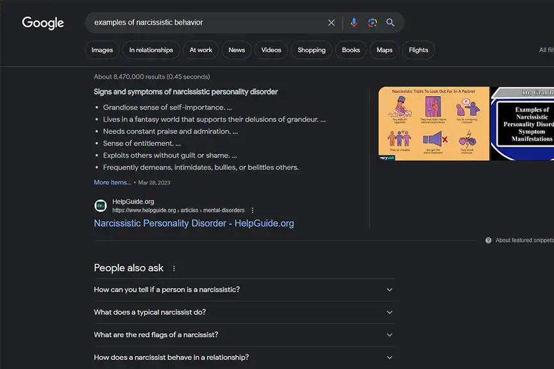Open the Narcissistic Traits infographic thumbnail

434,124
